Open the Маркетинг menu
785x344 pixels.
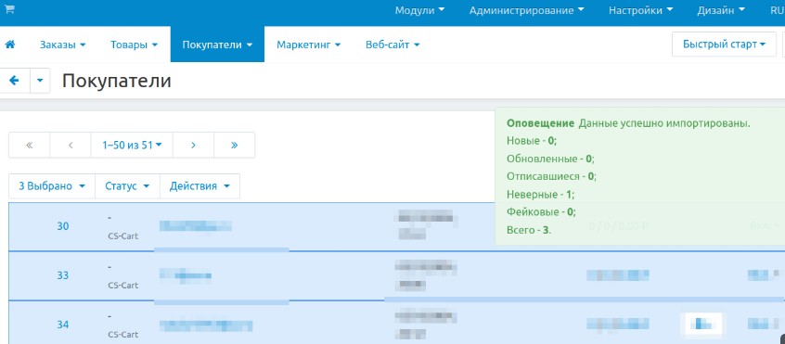point(308,45)
